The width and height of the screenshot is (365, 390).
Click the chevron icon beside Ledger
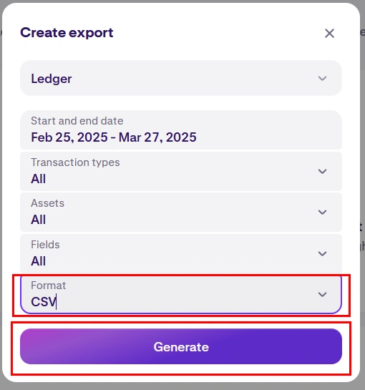(322, 78)
